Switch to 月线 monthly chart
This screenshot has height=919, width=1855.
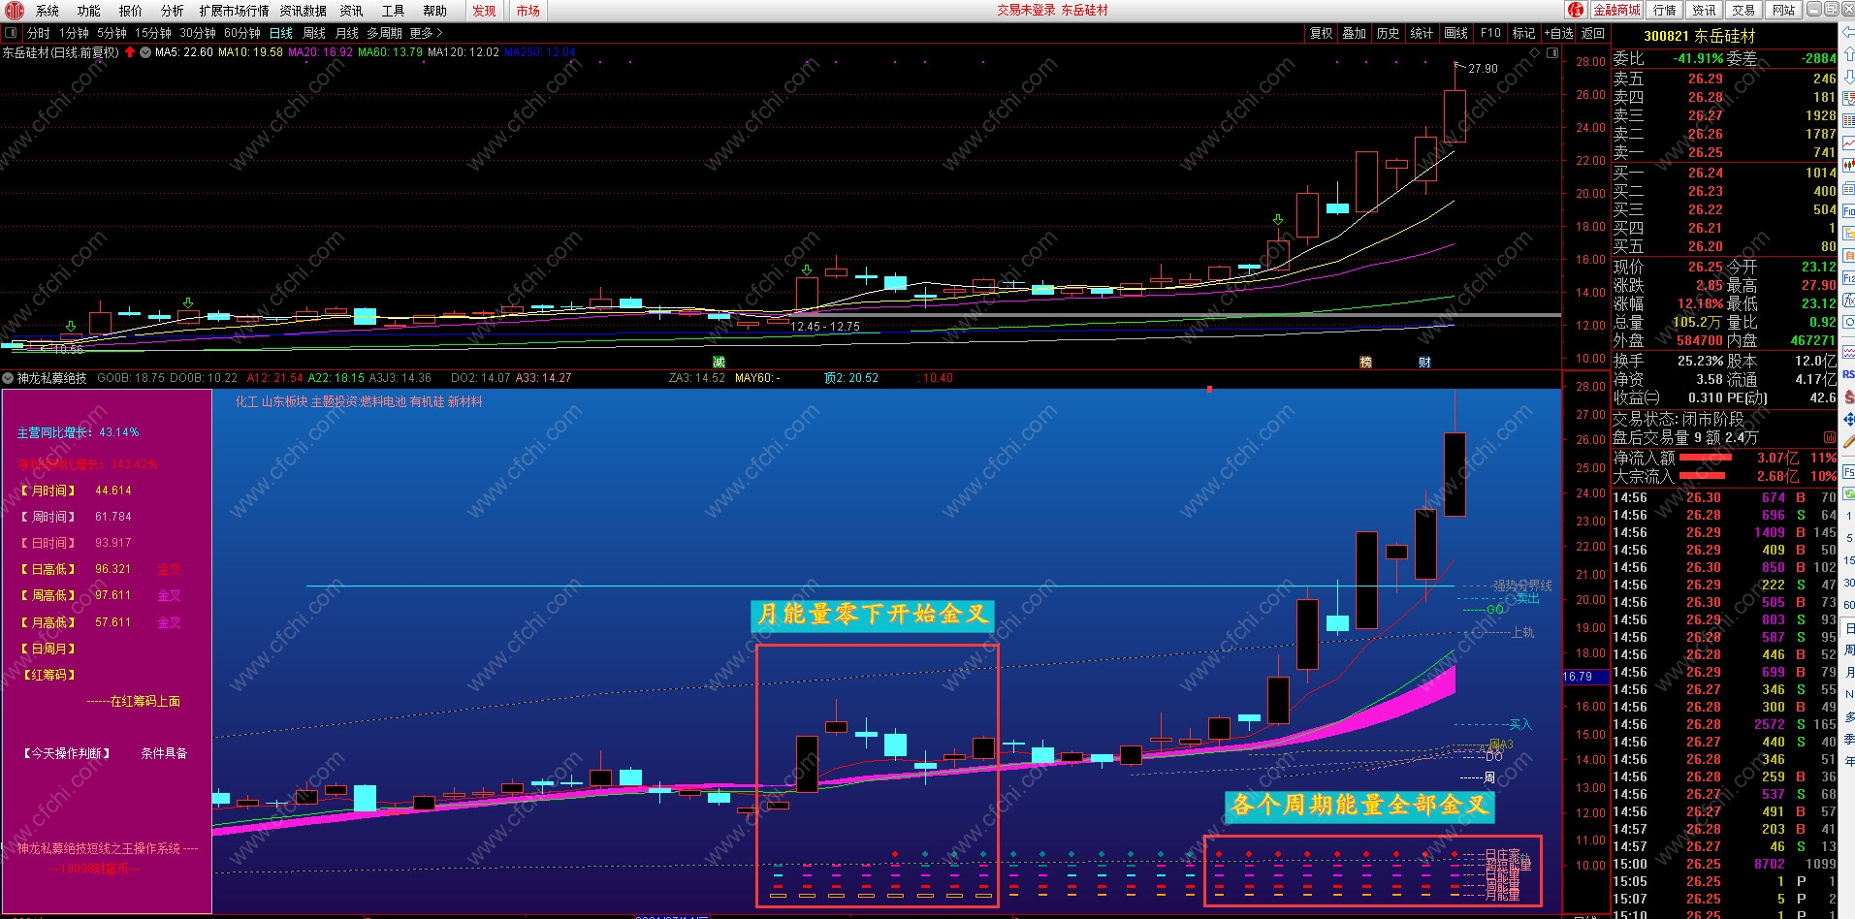pos(347,33)
